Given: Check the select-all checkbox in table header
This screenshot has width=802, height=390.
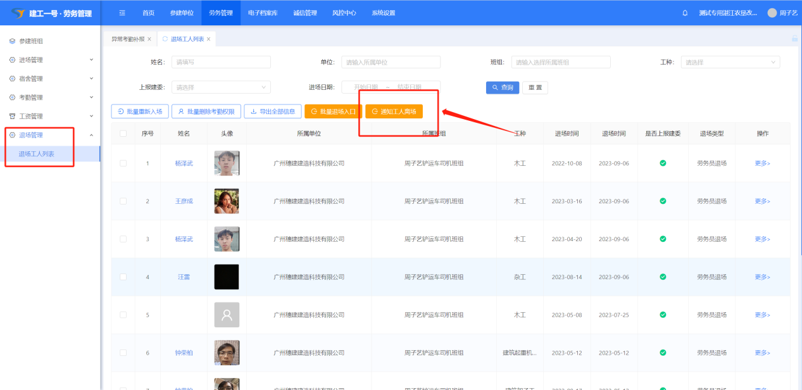Looking at the screenshot, I should 123,134.
